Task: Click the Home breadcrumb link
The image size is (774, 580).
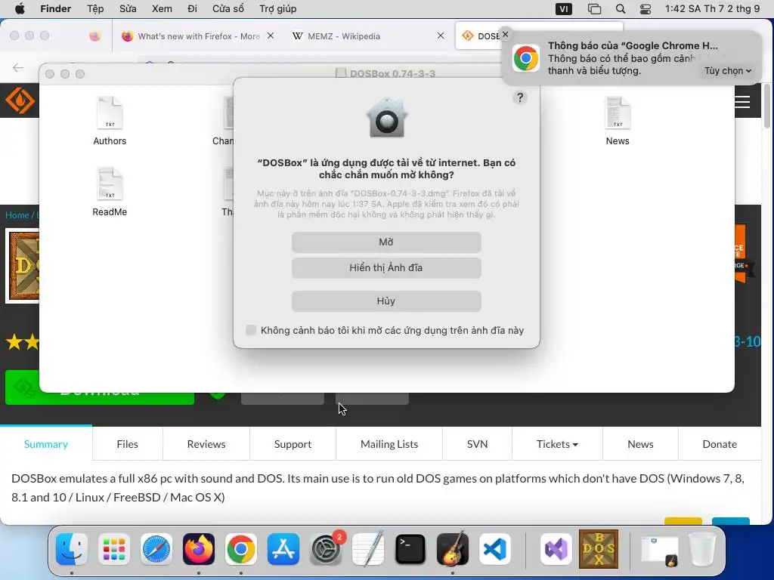Action: (x=17, y=215)
